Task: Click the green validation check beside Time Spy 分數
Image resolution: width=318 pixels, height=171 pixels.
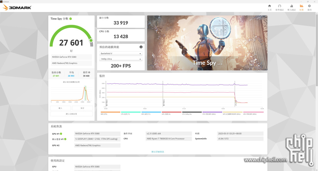Action: point(71,18)
